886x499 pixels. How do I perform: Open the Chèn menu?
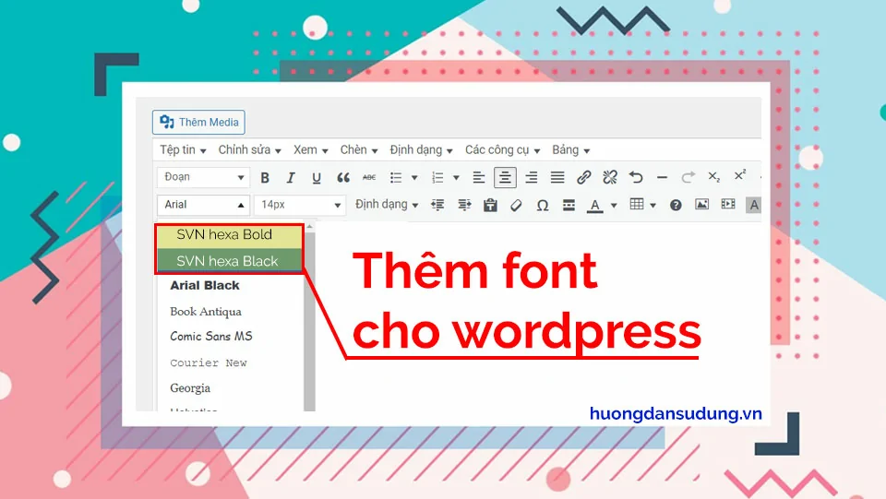pos(358,150)
